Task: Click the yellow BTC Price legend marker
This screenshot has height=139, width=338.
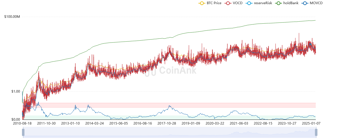Action: click(x=202, y=3)
